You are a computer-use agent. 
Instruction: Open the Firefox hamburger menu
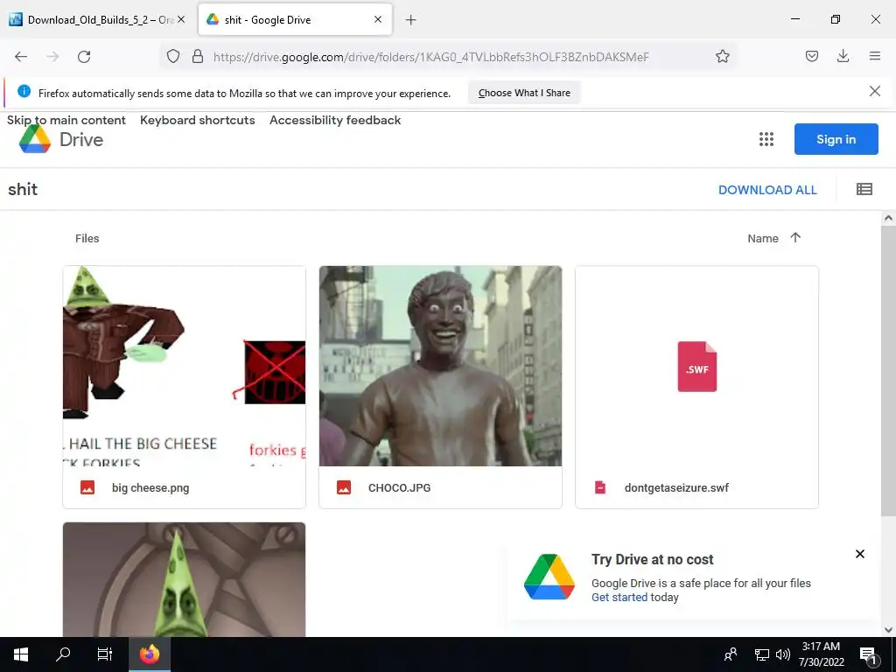click(875, 56)
